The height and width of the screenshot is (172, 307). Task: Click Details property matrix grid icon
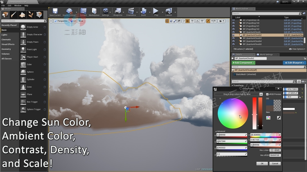tap(298, 81)
